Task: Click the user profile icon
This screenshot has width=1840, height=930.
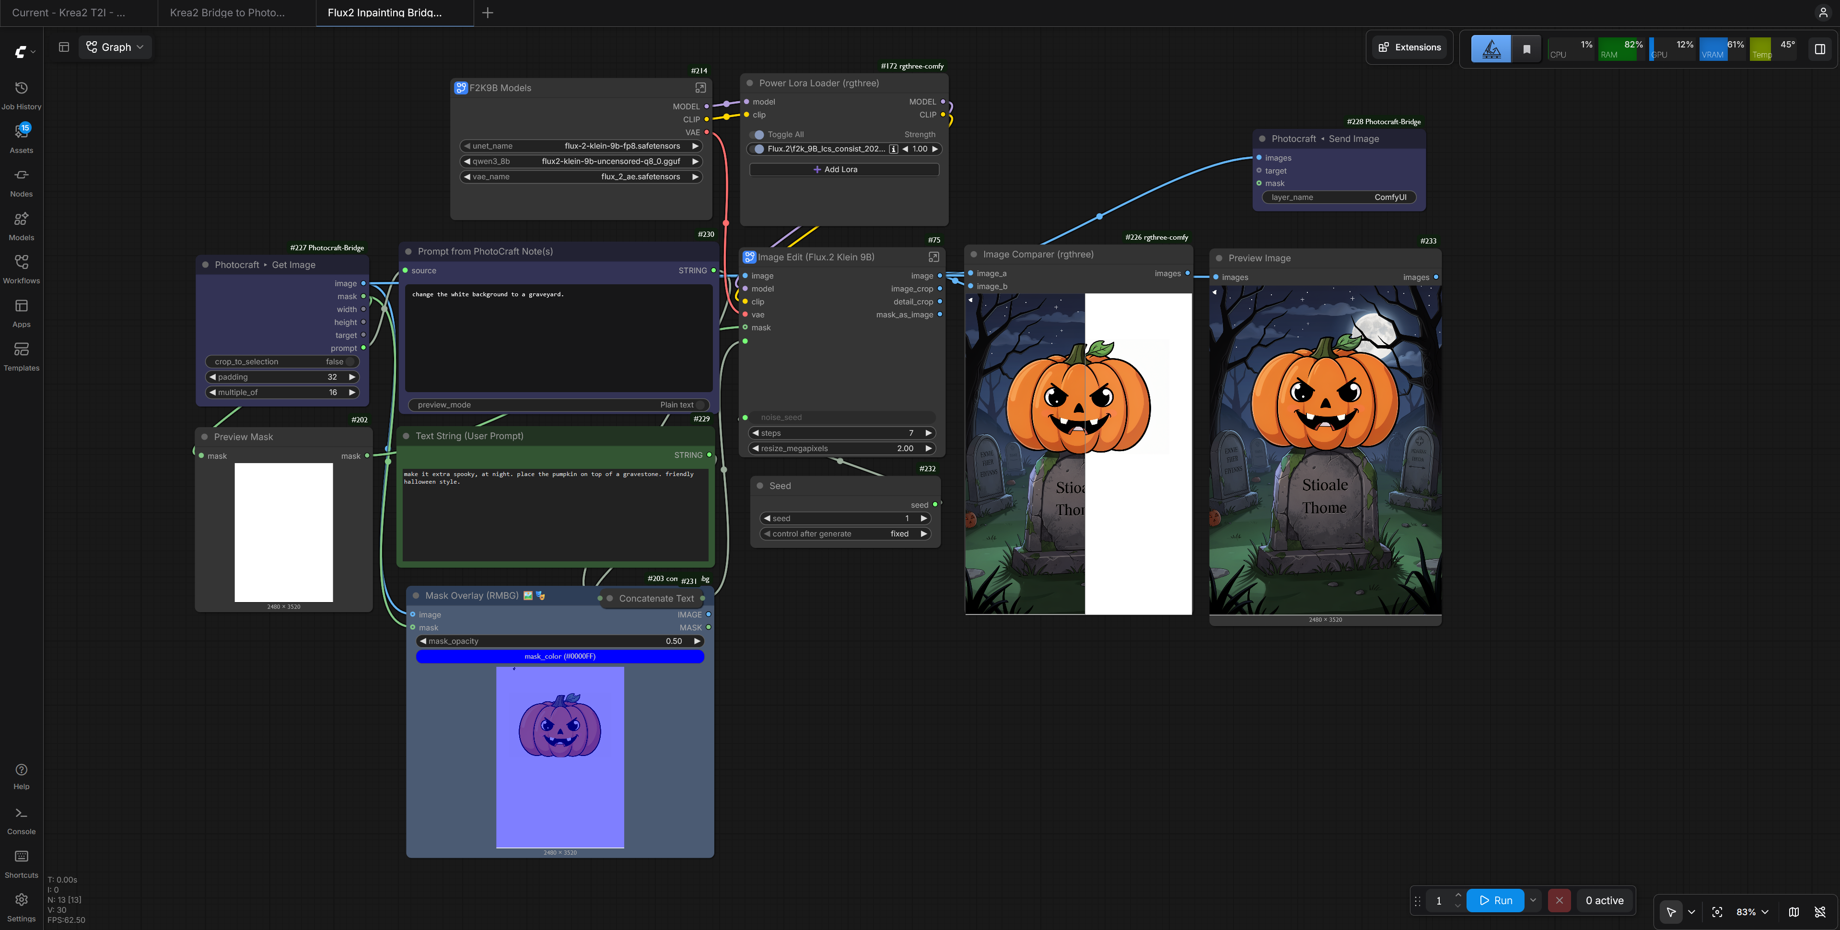Action: click(x=1823, y=13)
